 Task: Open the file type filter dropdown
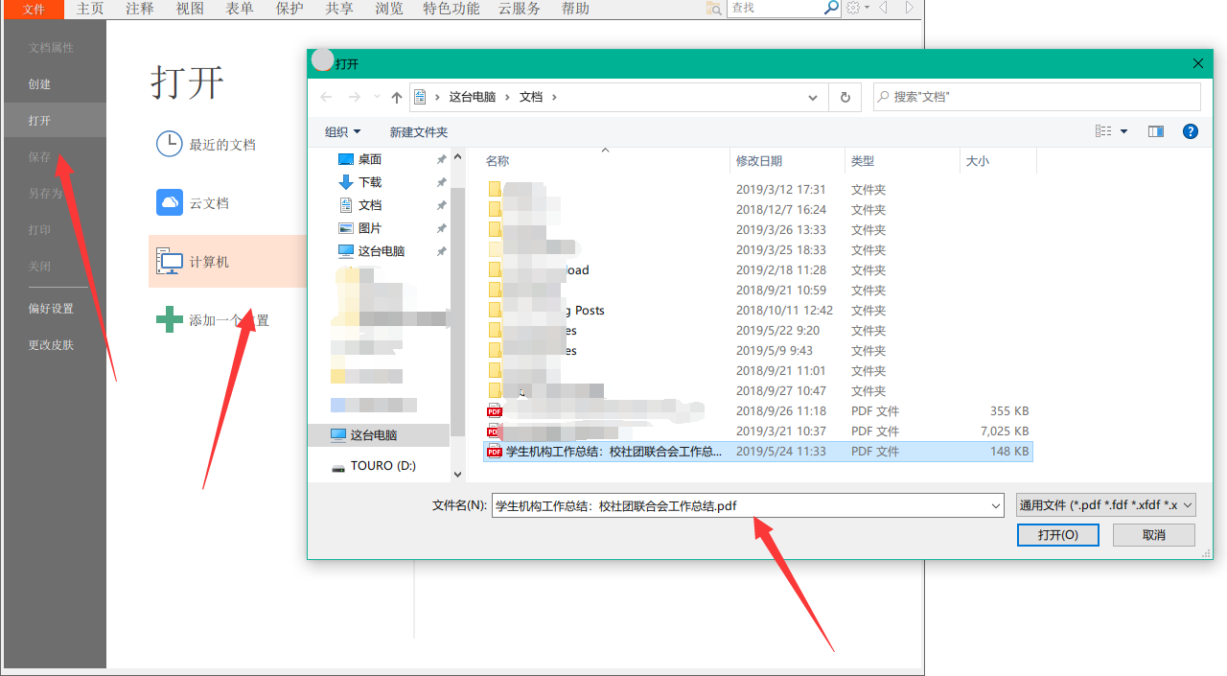point(1105,504)
